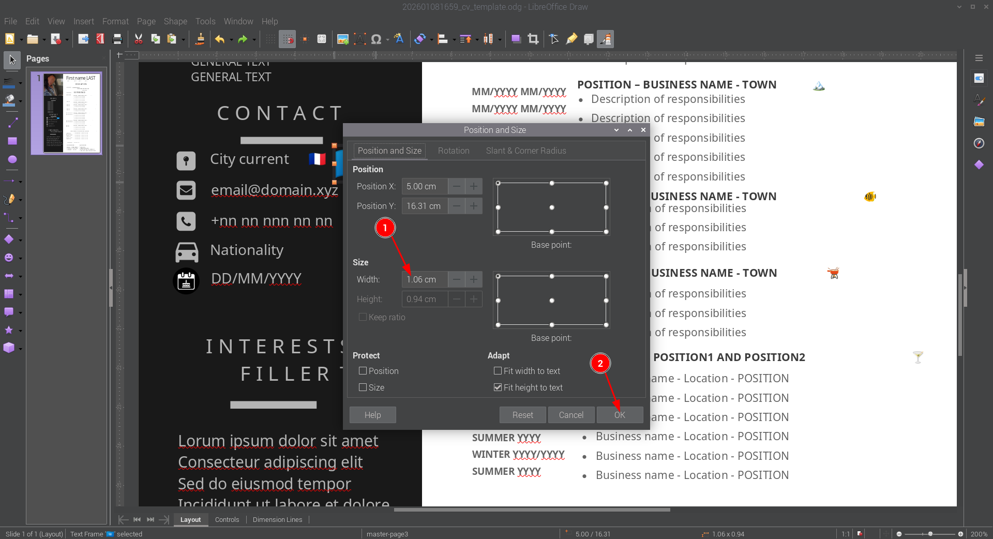Viewport: 993px width, 539px height.
Task: Click the Export as PDF icon
Action: (100, 39)
